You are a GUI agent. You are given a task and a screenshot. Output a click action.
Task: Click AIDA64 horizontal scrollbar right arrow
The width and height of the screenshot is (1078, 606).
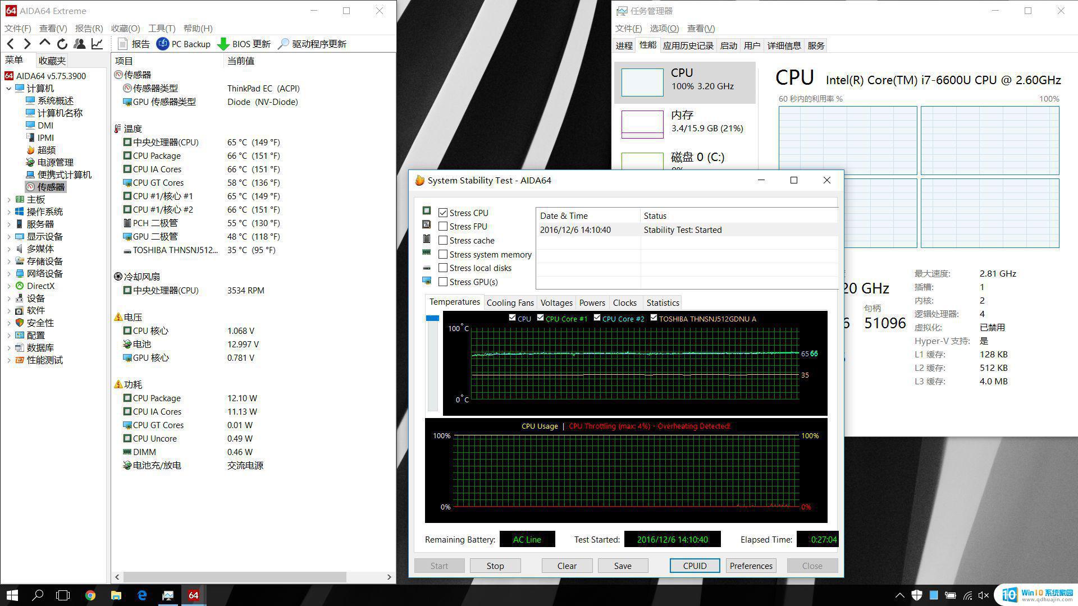click(x=389, y=577)
